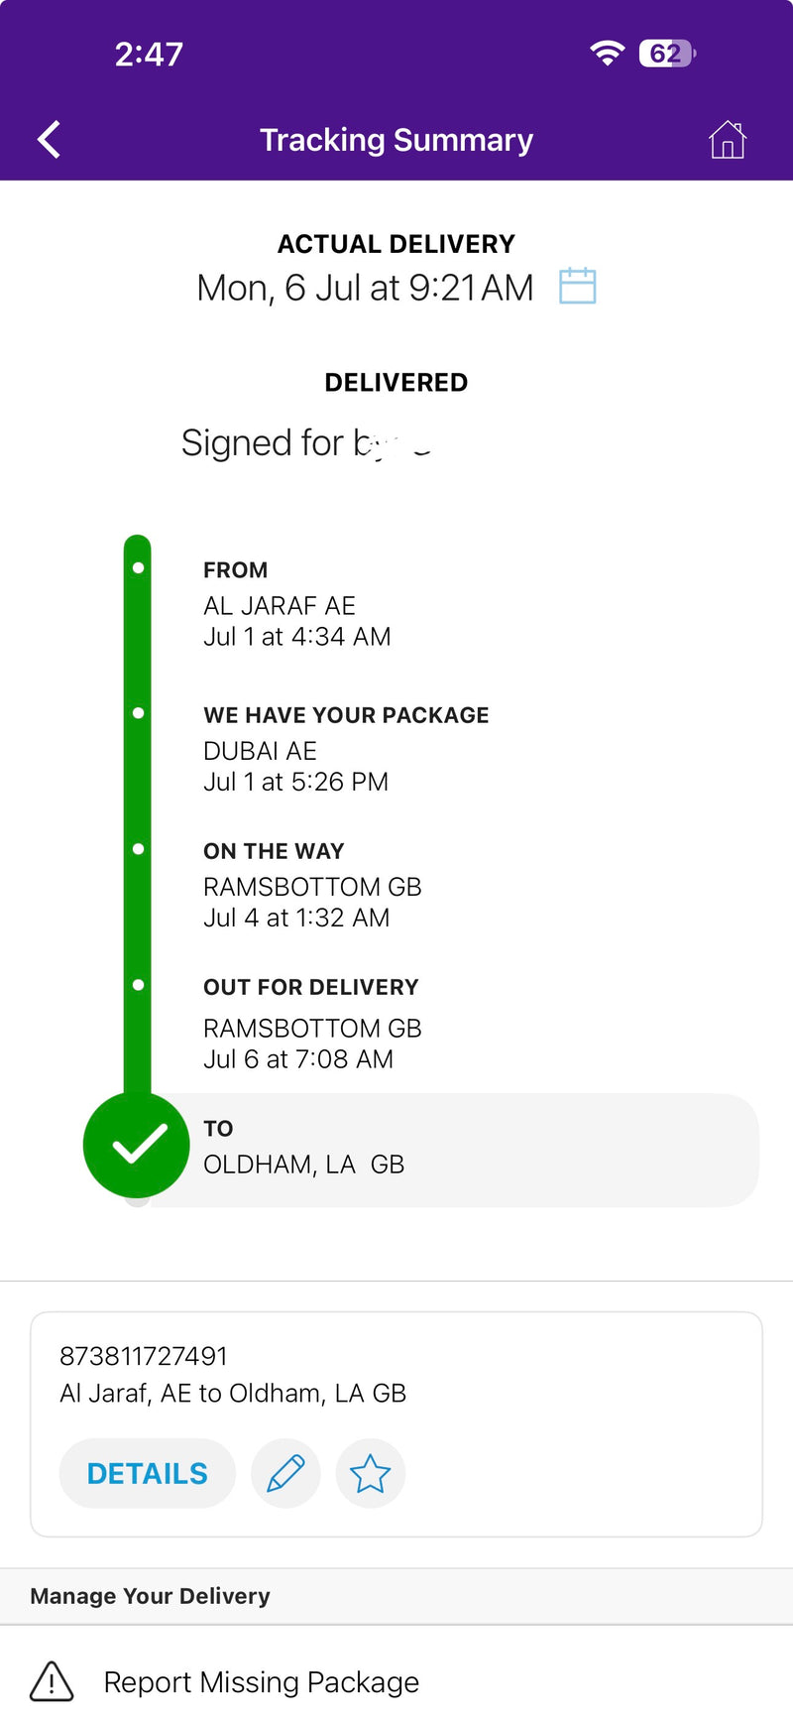This screenshot has height=1720, width=793.
Task: Select the Out For Delivery marker
Action: 138,985
